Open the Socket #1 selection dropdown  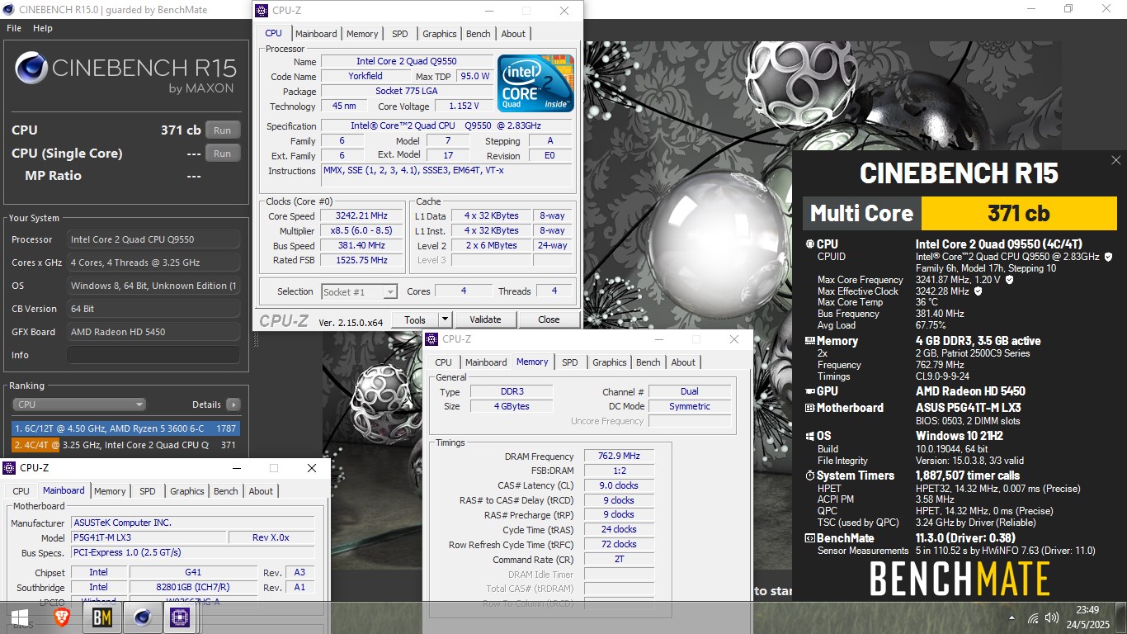(x=359, y=291)
